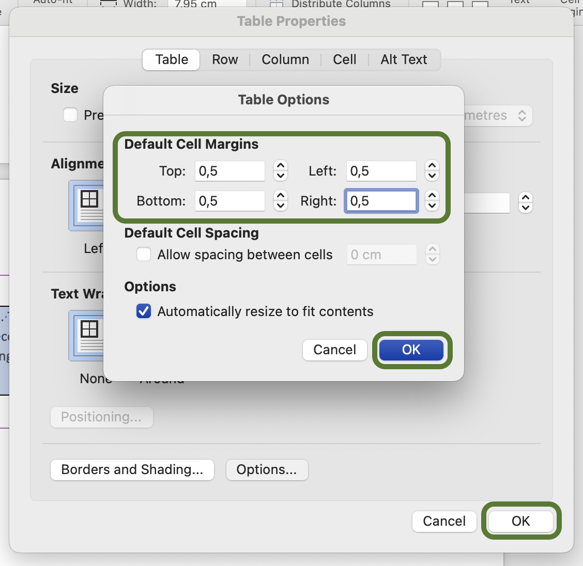This screenshot has height=566, width=583.
Task: Click the Top margin stepper arrows
Action: [281, 171]
